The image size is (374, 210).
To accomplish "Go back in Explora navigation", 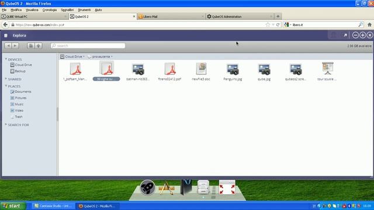I will 8,45.
